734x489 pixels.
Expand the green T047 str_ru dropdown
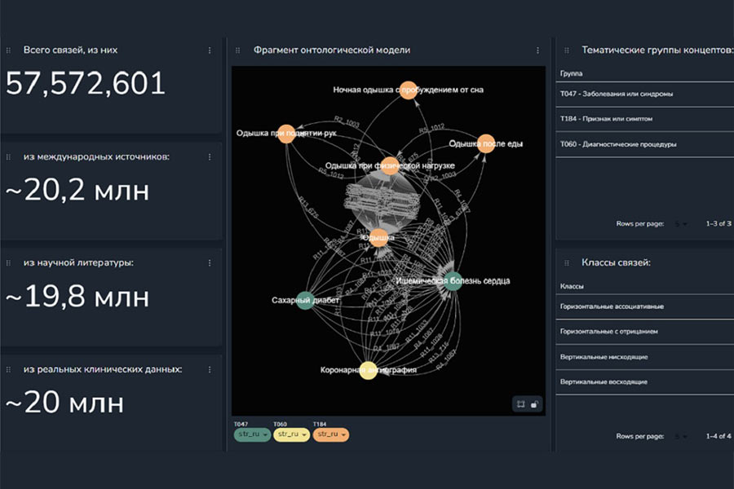[251, 435]
